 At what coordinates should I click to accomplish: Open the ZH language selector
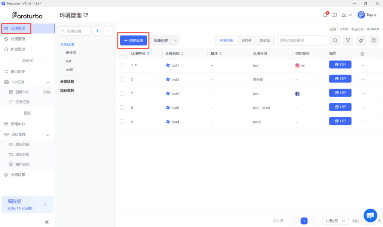347,15
